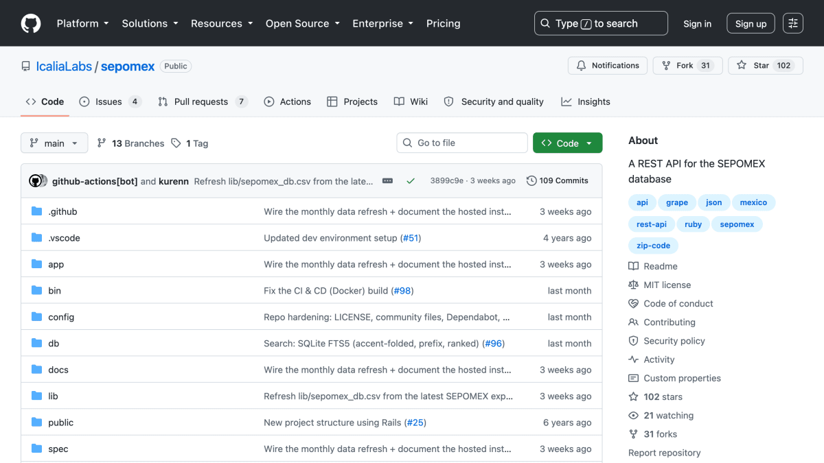The width and height of the screenshot is (824, 463).
Task: Click the magnifier icon in header search
Action: point(545,23)
